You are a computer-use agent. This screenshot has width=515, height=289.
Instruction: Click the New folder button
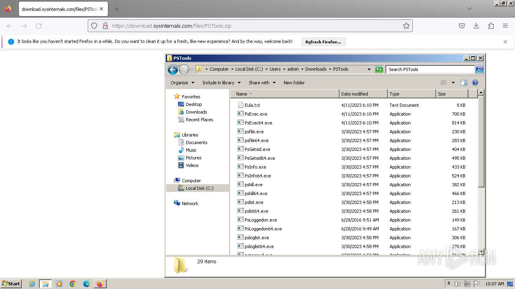tap(294, 83)
